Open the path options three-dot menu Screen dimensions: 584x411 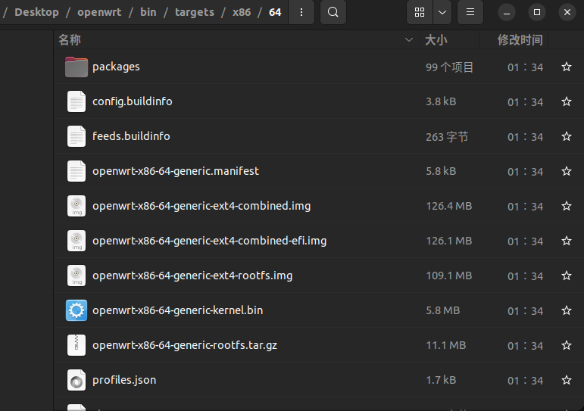(301, 12)
